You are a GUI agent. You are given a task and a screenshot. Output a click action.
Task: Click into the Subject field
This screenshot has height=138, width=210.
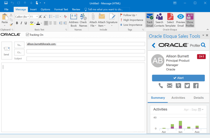coord(86,59)
